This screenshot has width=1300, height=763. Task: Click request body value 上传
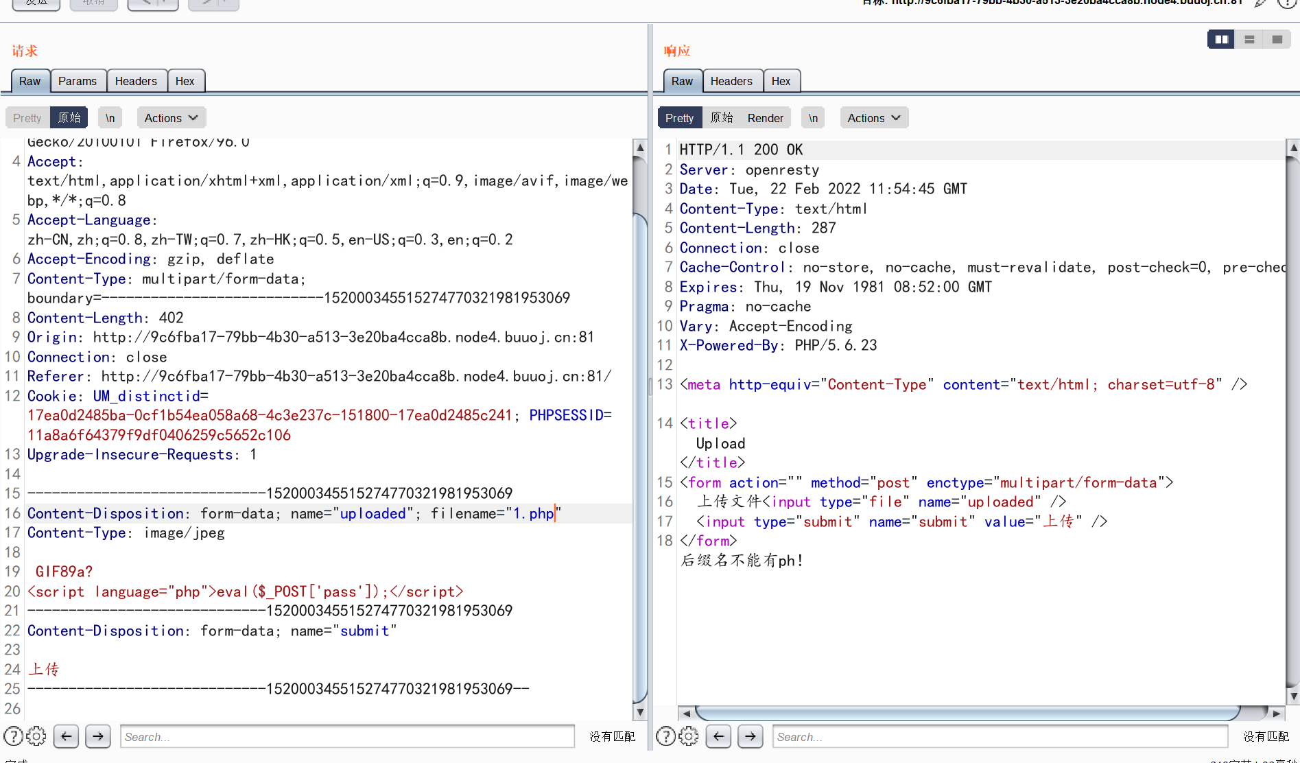[44, 669]
